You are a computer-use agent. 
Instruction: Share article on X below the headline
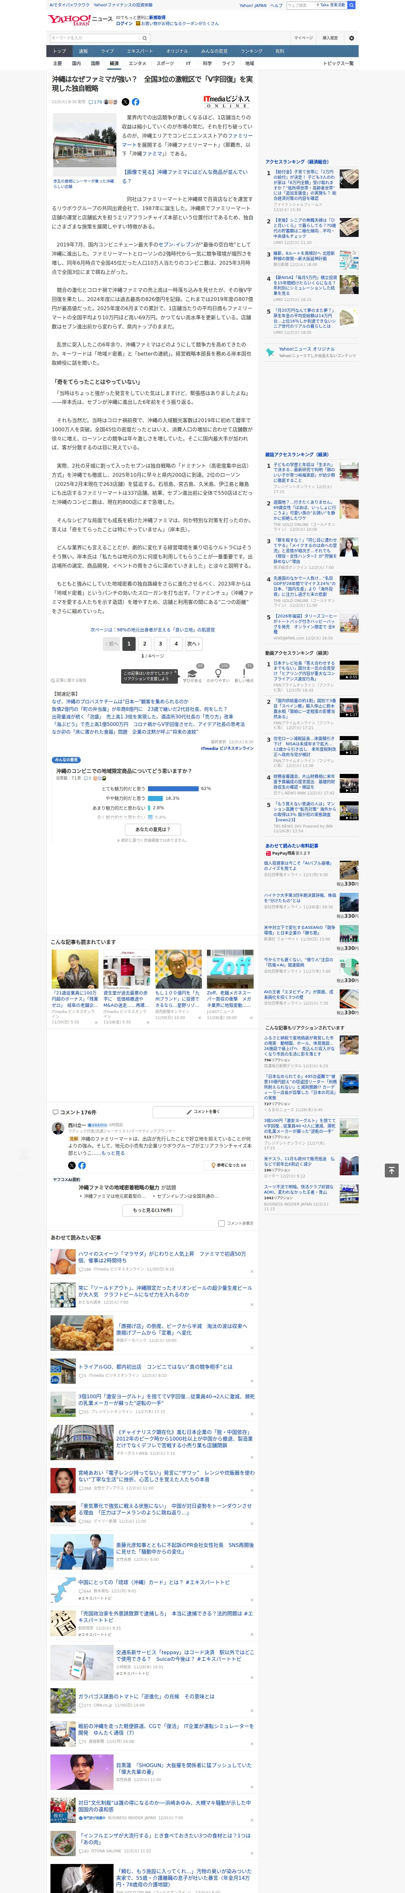pos(125,102)
